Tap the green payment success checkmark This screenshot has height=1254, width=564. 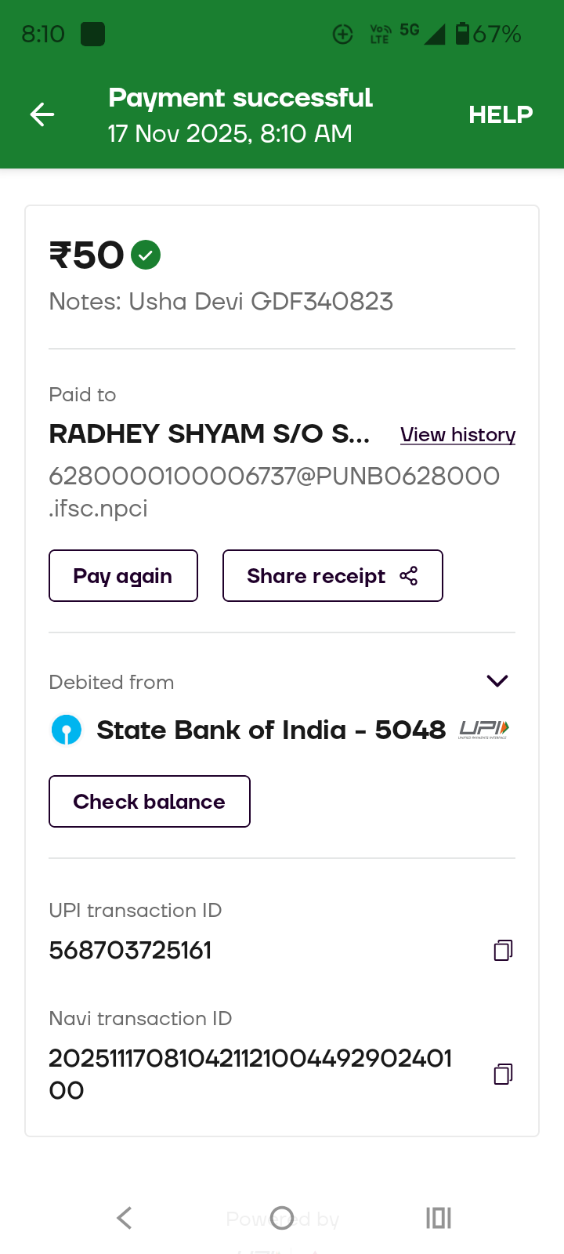tap(146, 255)
